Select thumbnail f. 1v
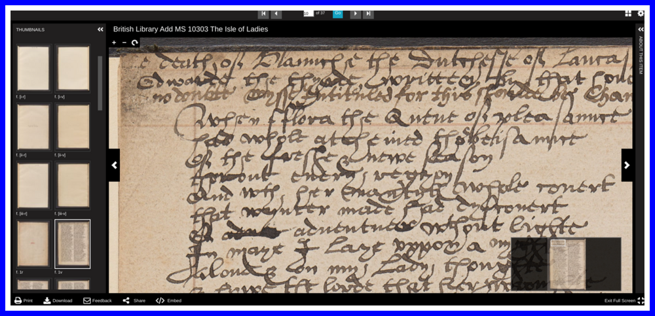Screen dimensions: 655x316 (x=73, y=244)
